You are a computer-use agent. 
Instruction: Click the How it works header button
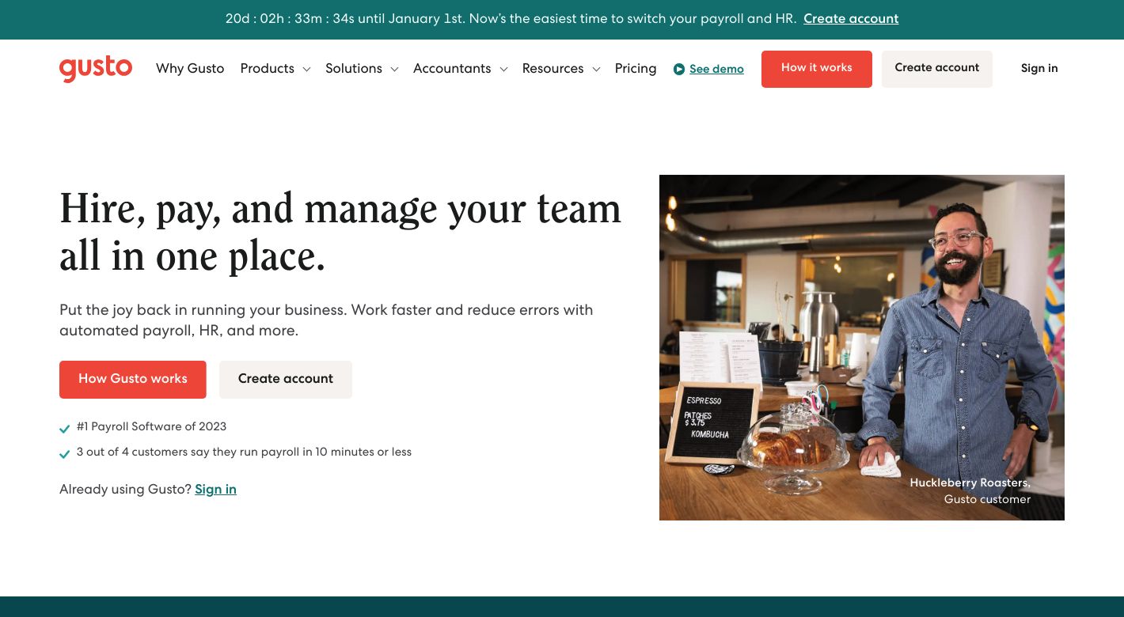(817, 69)
